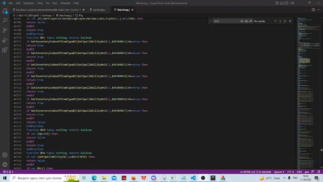This screenshot has height=182, width=323.
Task: Open the editor More Actions menu
Action: pos(318,10)
